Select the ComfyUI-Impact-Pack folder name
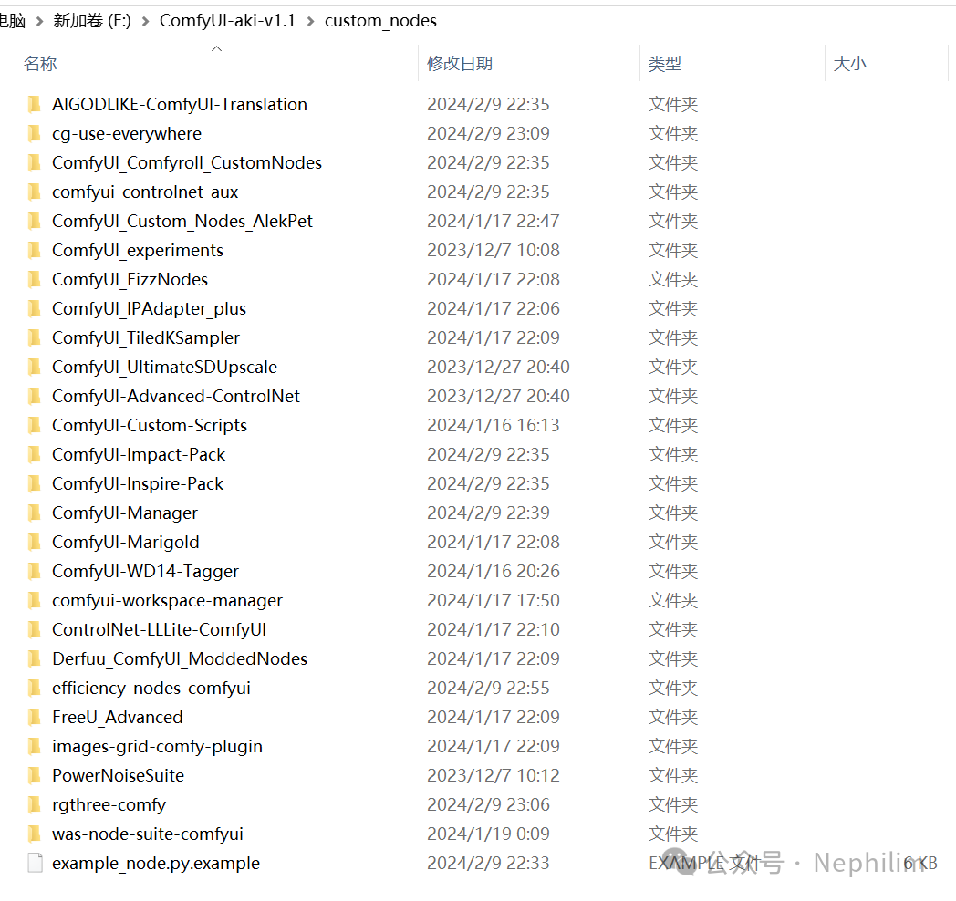Viewport: 956px width, 901px height. click(x=139, y=455)
